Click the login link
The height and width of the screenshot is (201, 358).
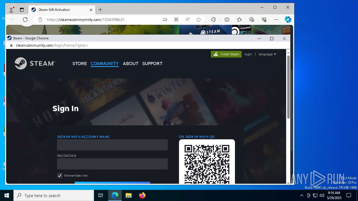(x=248, y=54)
